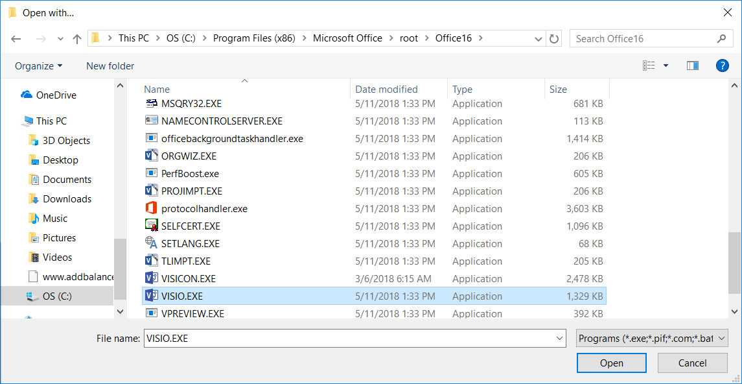Open Pictures in the sidebar

click(x=52, y=237)
